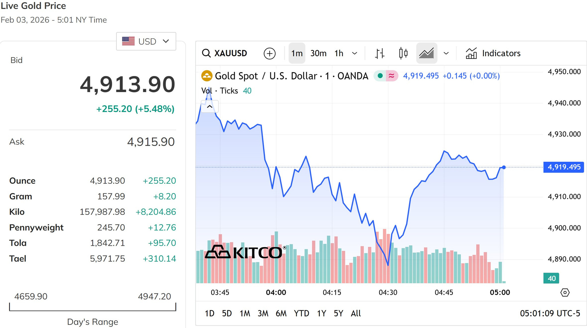The width and height of the screenshot is (587, 328).
Task: Toggle the pink approximation data indicator
Action: [392, 76]
